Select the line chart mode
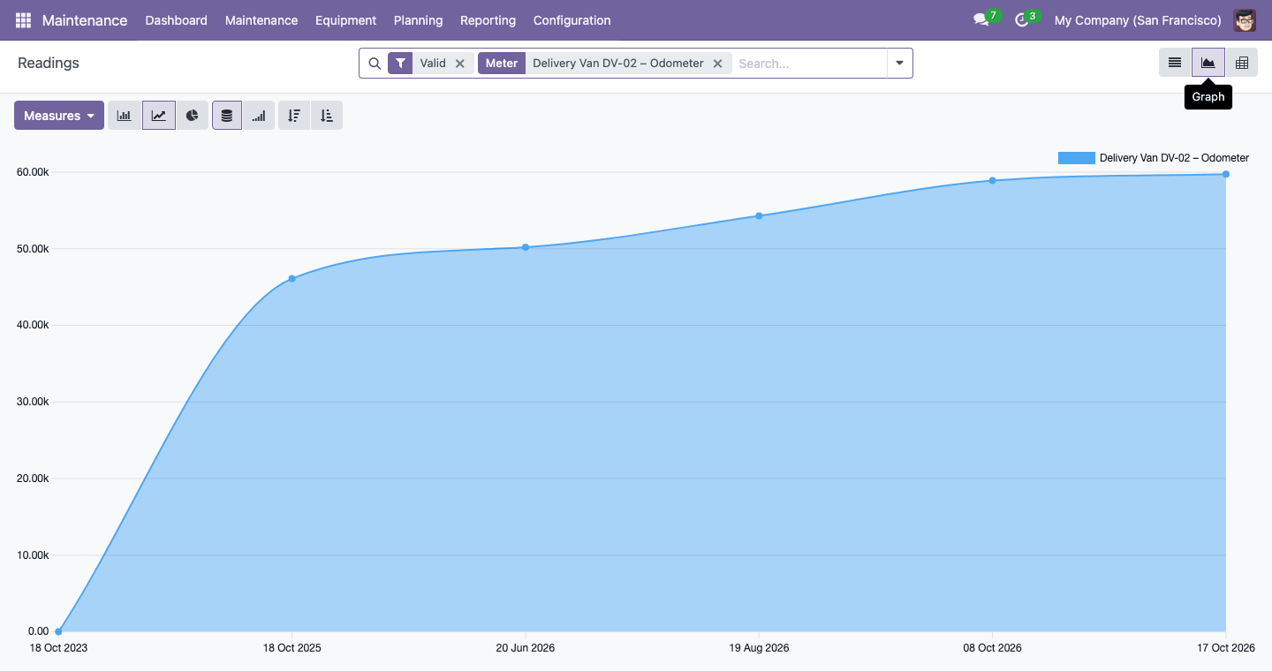Screen dimensions: 1272x671 [x=159, y=116]
